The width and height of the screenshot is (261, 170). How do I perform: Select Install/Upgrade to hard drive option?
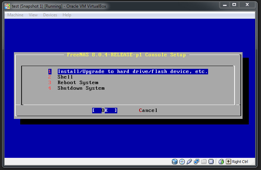pyautogui.click(x=132, y=71)
